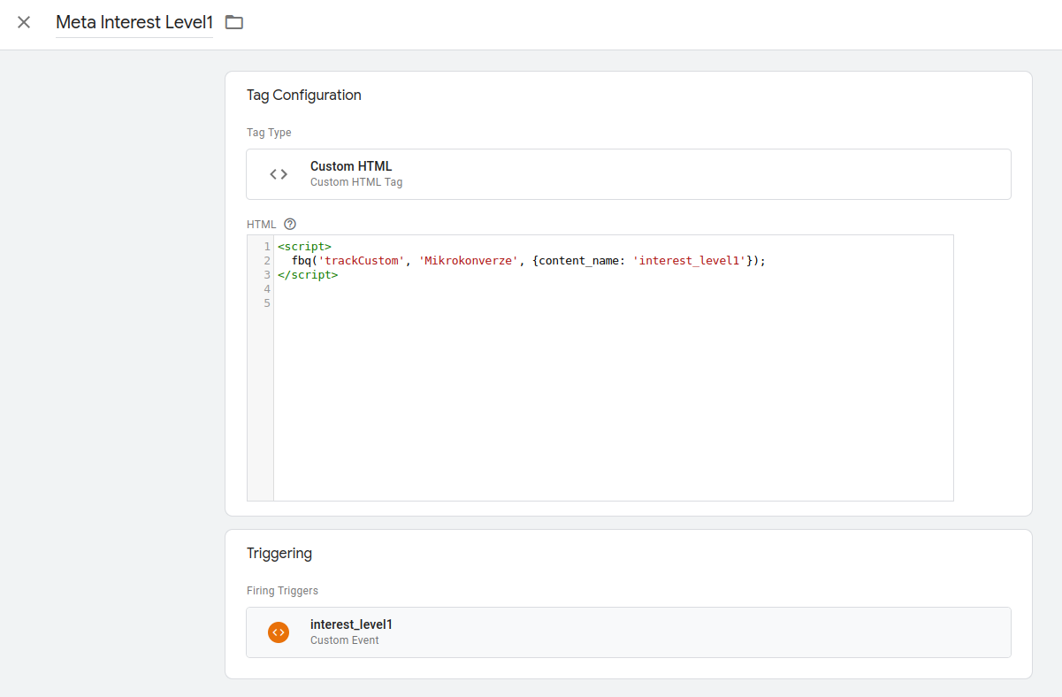Click the tag name field 'Meta Interest Level1'

point(134,22)
